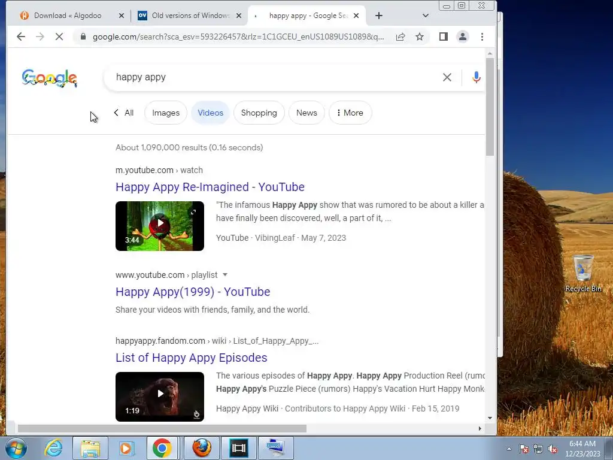Switch to the Download « Algodoo tab
Image resolution: width=613 pixels, height=460 pixels.
point(68,16)
